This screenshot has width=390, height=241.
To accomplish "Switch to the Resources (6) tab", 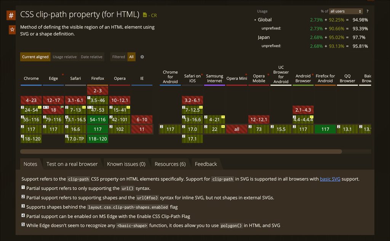I will (170, 164).
